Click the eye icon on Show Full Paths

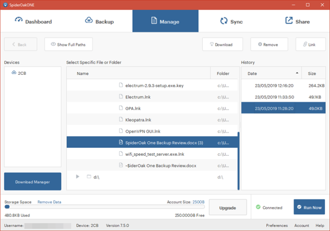pyautogui.click(x=53, y=44)
